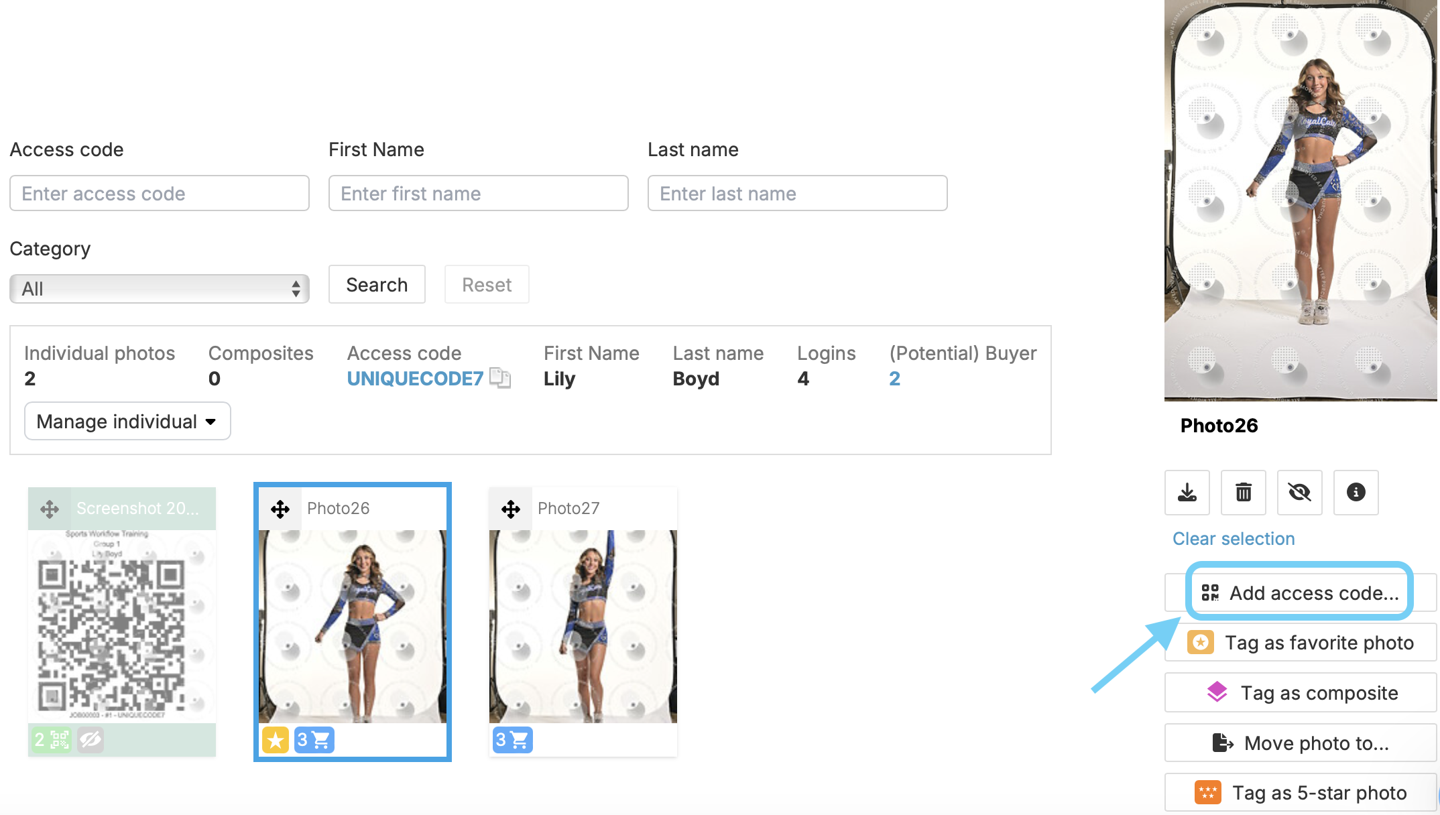Viewport: 1440px width, 815px height.
Task: Toggle the hide photo eye icon
Action: (x=1300, y=493)
